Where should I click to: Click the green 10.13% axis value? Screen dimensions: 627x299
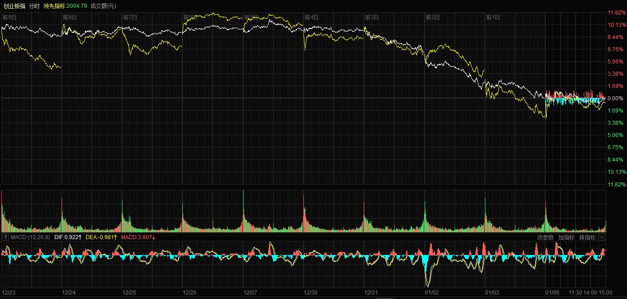point(617,172)
